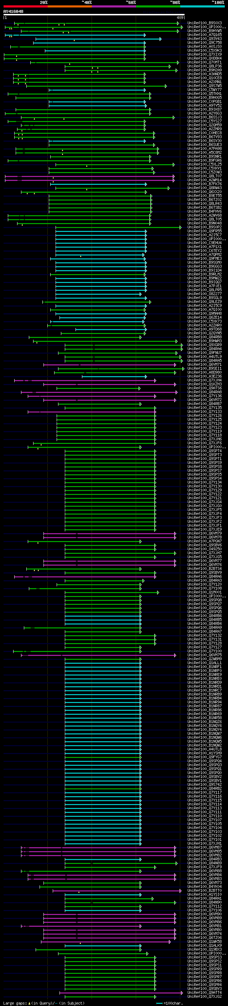228x1006 pixels.
Task: Click label UniRef100_Q5TKH1
Action: click(x=204, y=94)
